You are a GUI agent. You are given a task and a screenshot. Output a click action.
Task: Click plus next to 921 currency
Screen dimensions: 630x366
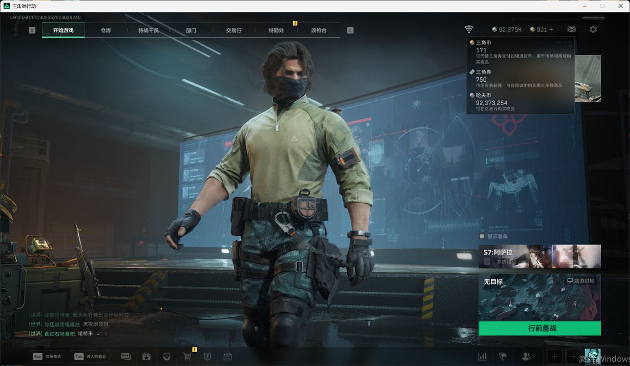551,30
